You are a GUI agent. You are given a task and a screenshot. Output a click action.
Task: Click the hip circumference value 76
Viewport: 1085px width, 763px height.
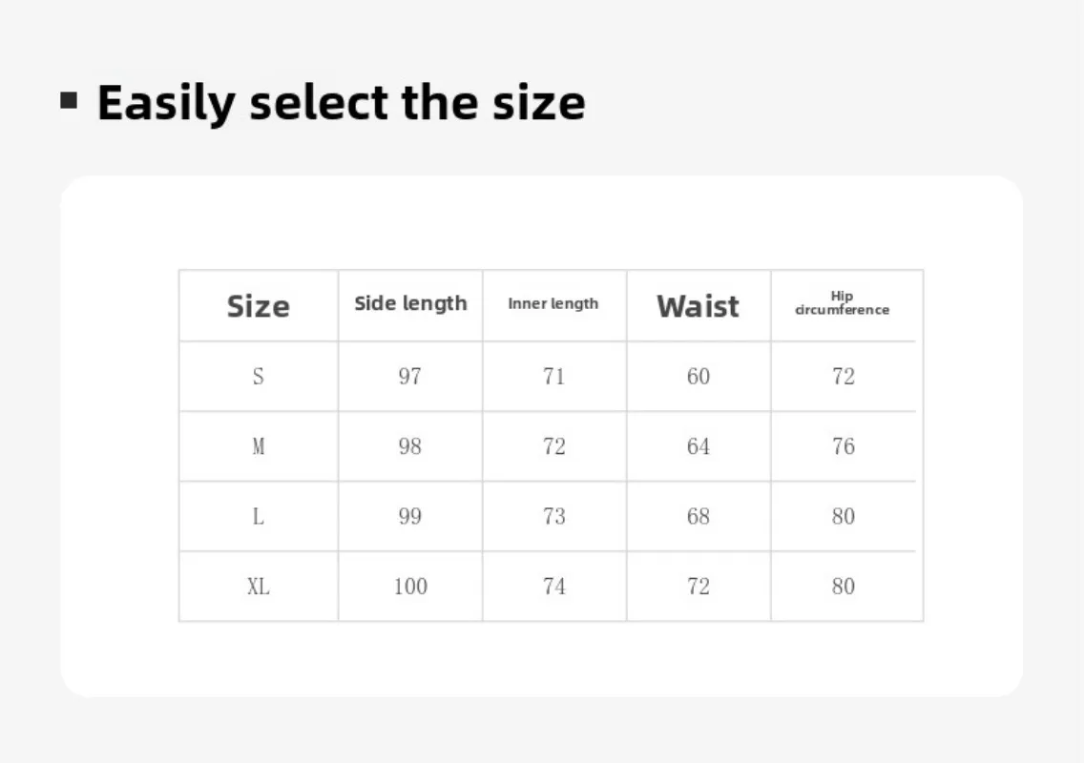[843, 446]
